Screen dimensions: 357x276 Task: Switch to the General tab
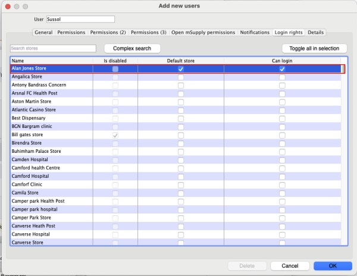[x=43, y=32]
